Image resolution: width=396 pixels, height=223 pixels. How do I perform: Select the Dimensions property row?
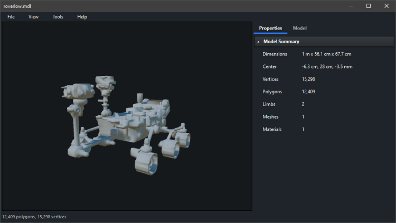275,54
